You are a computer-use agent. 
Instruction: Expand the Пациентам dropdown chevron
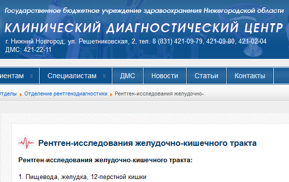click(31, 76)
